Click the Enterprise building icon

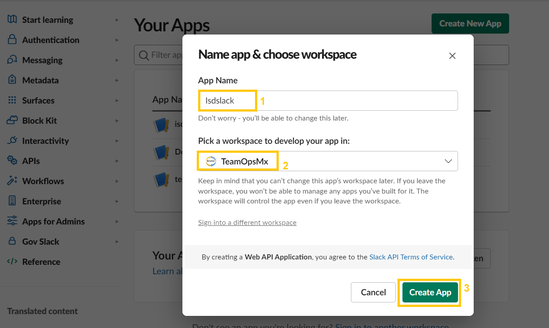click(12, 201)
